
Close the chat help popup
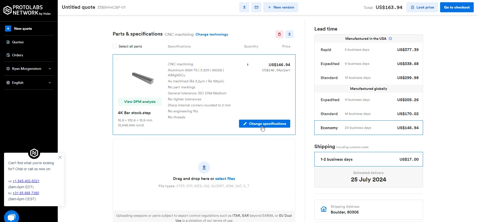pyautogui.click(x=60, y=157)
